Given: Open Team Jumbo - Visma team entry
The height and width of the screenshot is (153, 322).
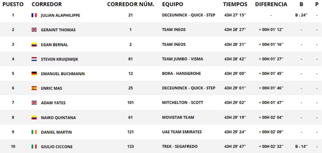Looking at the screenshot, I should pyautogui.click(x=183, y=59).
